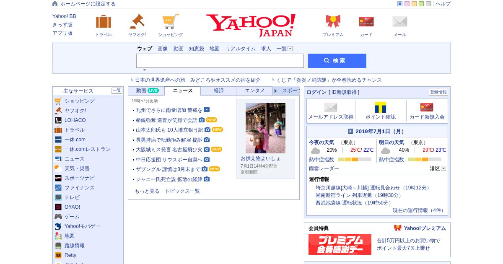Open きっず版 link at top left
This screenshot has height=264, width=503.
click(x=62, y=25)
